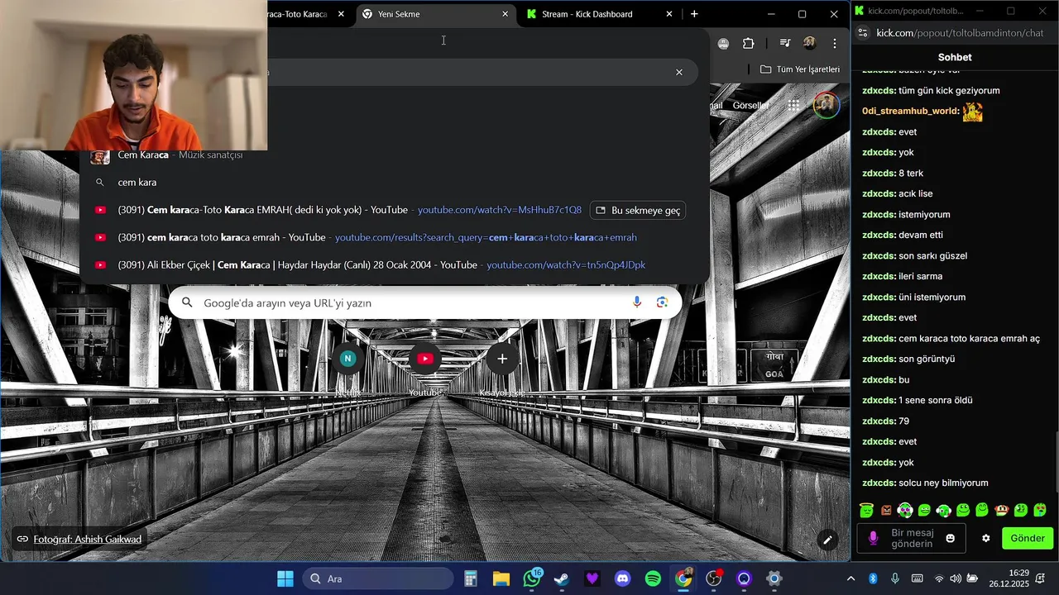Close the Kick Dashboard tab
Viewport: 1059px width, 595px height.
click(x=669, y=14)
